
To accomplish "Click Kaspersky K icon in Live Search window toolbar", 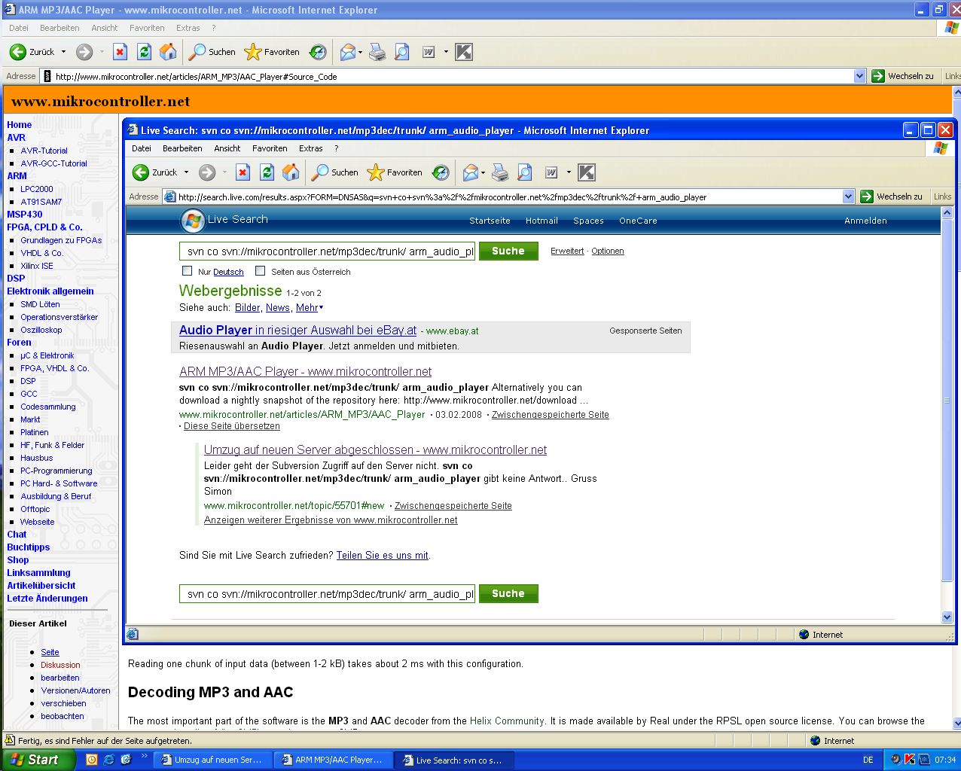I will tap(587, 172).
